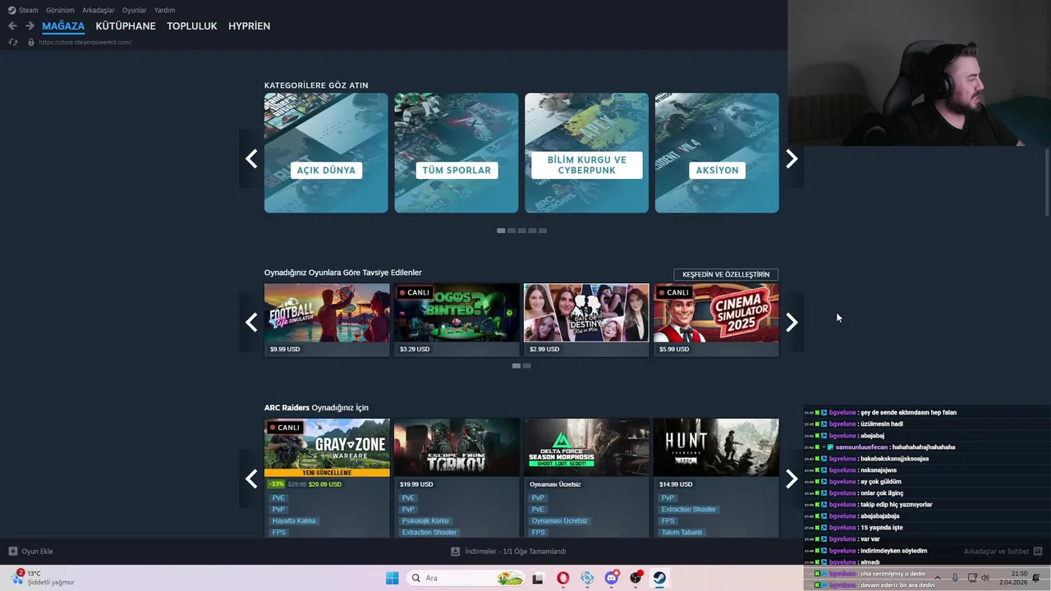Go forward with the forward arrow
Image resolution: width=1051 pixels, height=591 pixels.
30,26
